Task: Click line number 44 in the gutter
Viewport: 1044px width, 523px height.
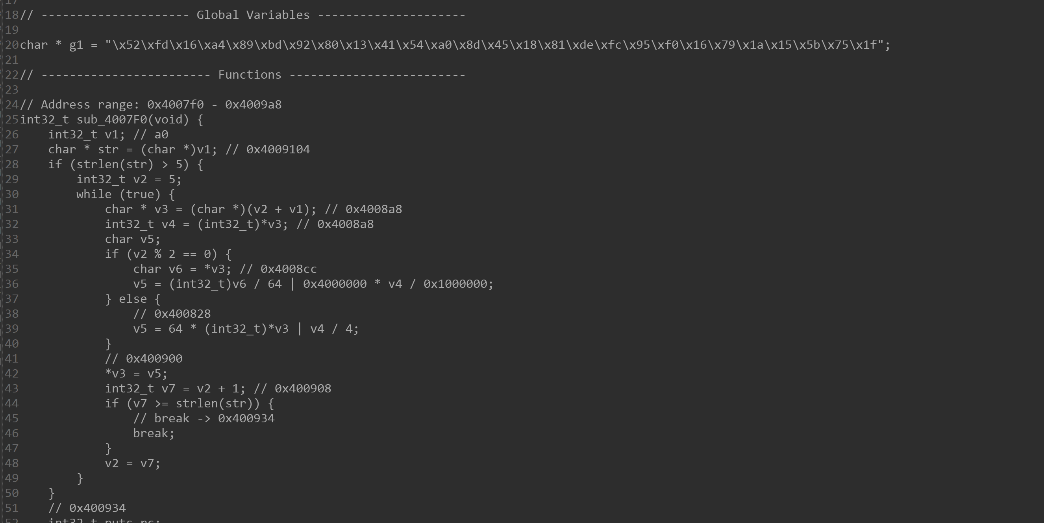Action: coord(12,403)
